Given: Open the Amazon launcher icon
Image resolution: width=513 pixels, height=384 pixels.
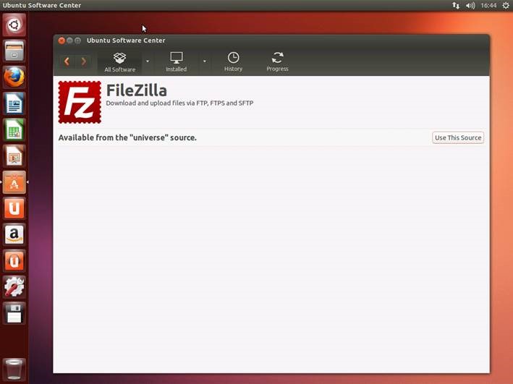Looking at the screenshot, I should 14,234.
